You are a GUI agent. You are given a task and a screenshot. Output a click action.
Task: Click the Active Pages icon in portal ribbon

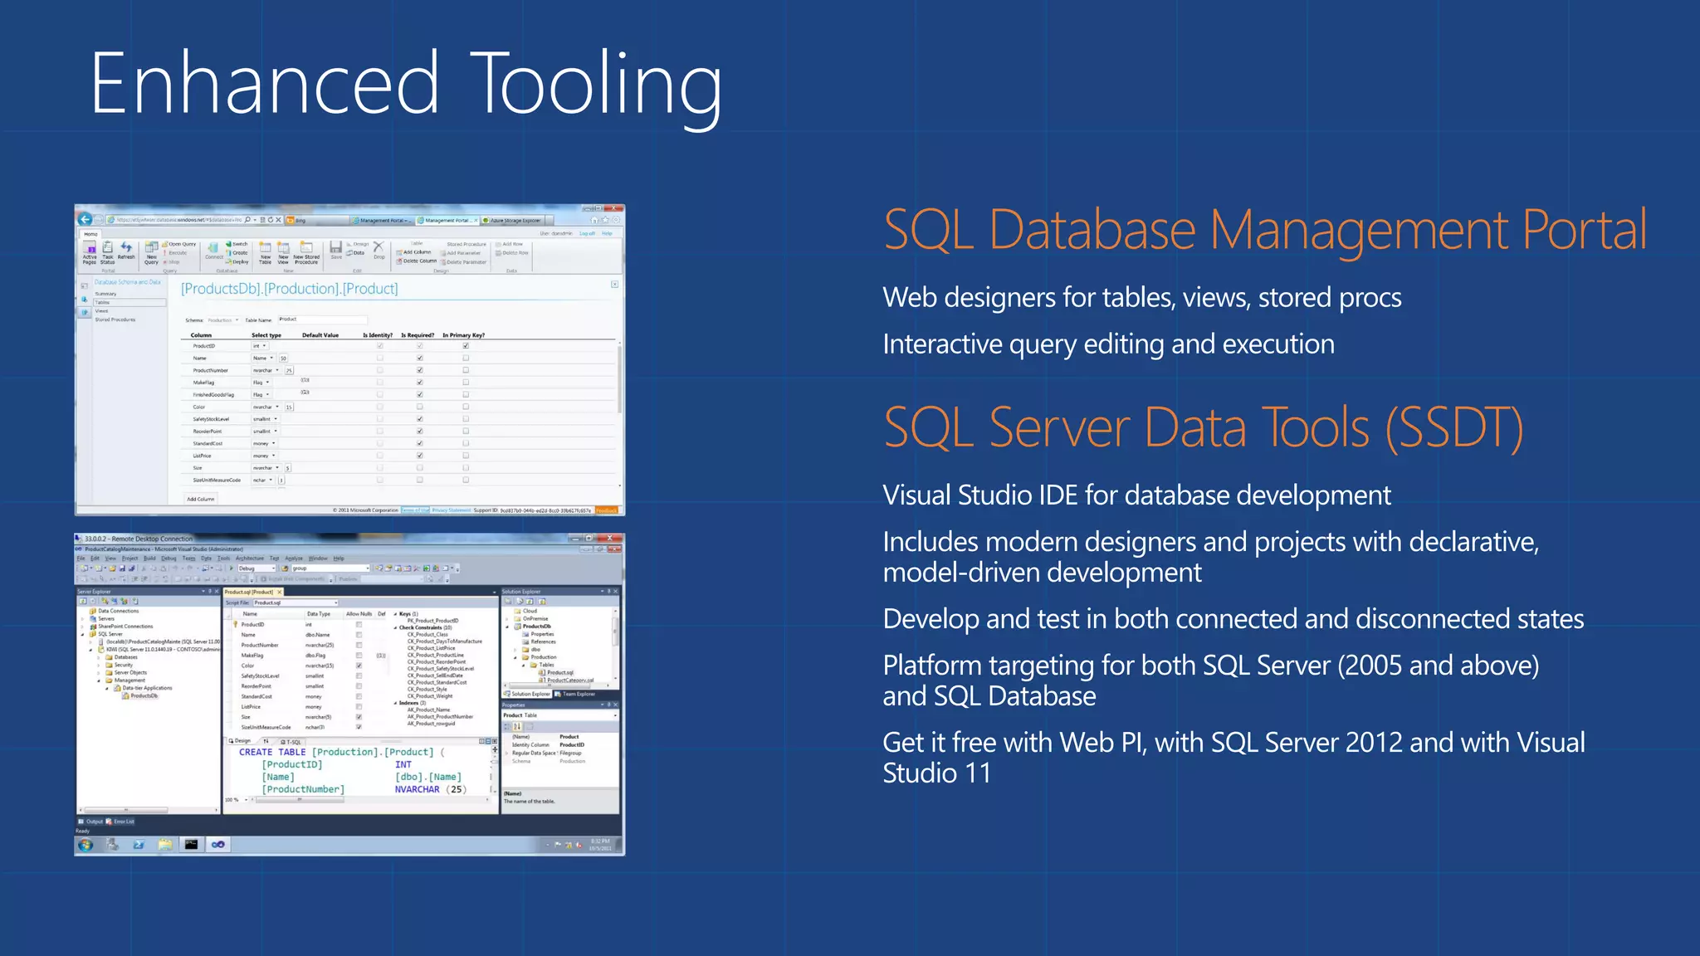[90, 252]
